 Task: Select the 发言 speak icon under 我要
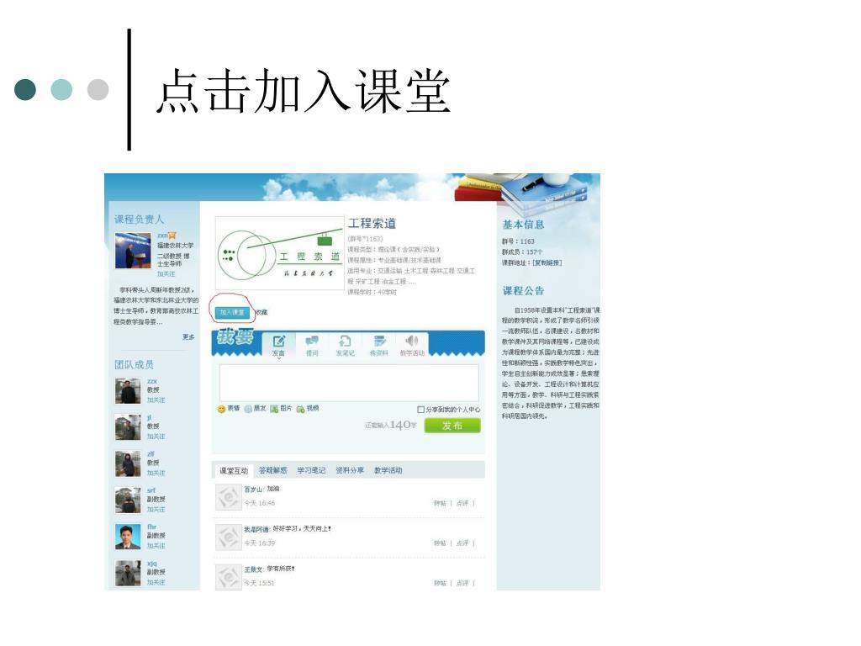point(279,346)
